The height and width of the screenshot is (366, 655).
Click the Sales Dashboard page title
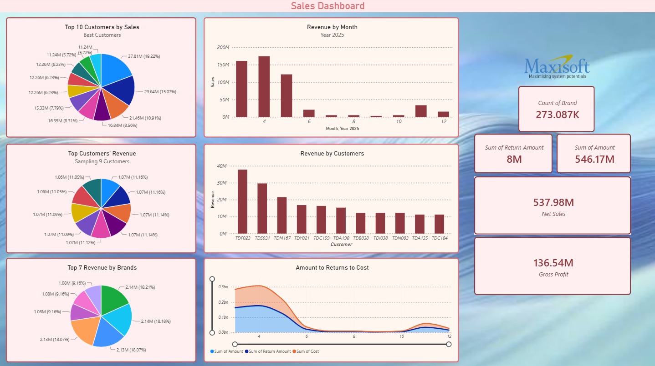327,6
